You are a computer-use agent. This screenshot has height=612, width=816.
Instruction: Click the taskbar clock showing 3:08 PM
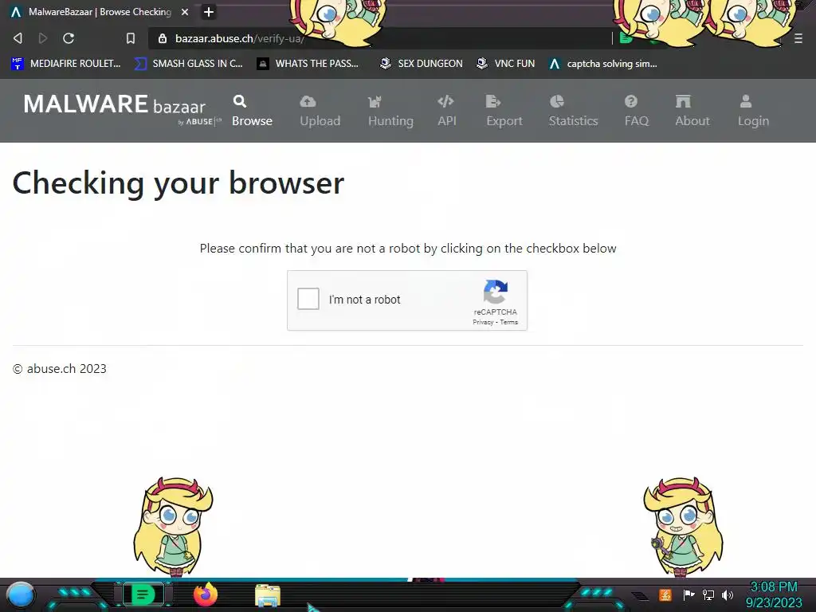[774, 594]
